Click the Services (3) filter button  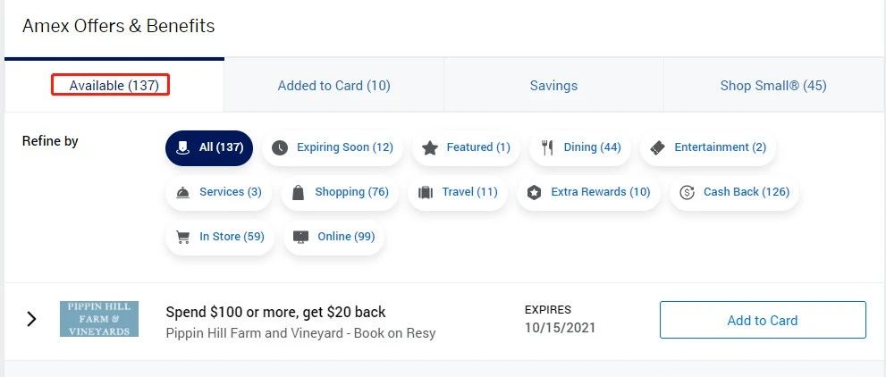219,192
